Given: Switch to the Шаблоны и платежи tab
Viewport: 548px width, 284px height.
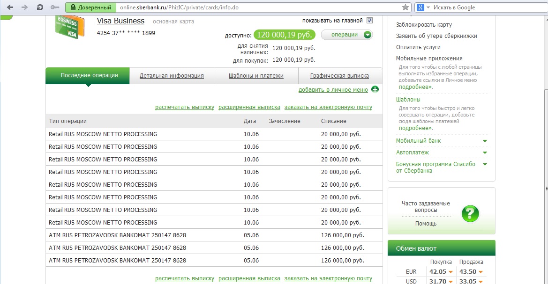Looking at the screenshot, I should pos(256,76).
